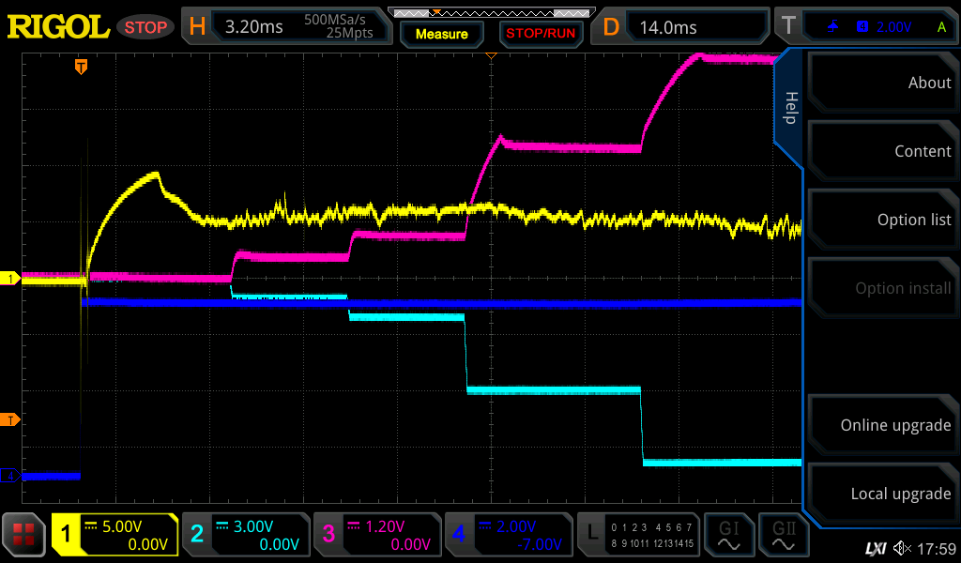Toggle magenta channel 3 at 1.20V
The height and width of the screenshot is (563, 961).
coord(375,535)
